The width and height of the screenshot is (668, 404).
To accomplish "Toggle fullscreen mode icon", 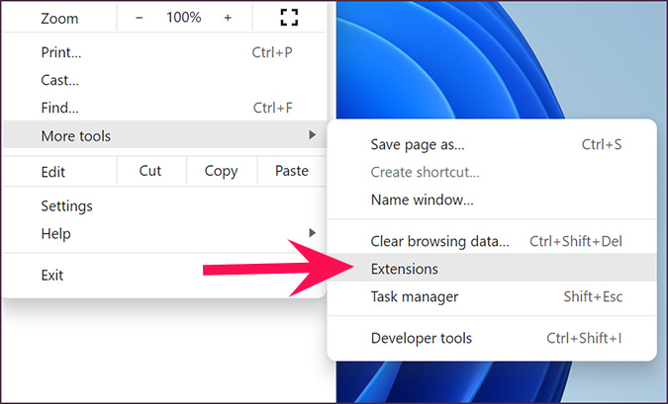I will pos(289,18).
